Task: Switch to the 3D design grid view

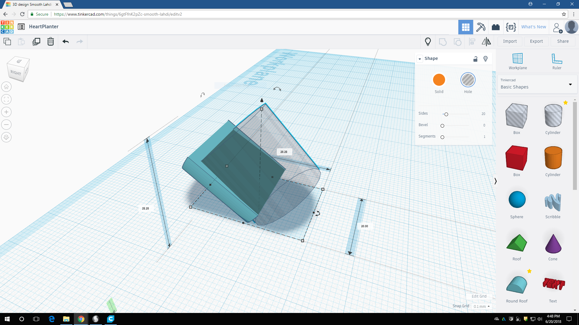Action: 466,27
